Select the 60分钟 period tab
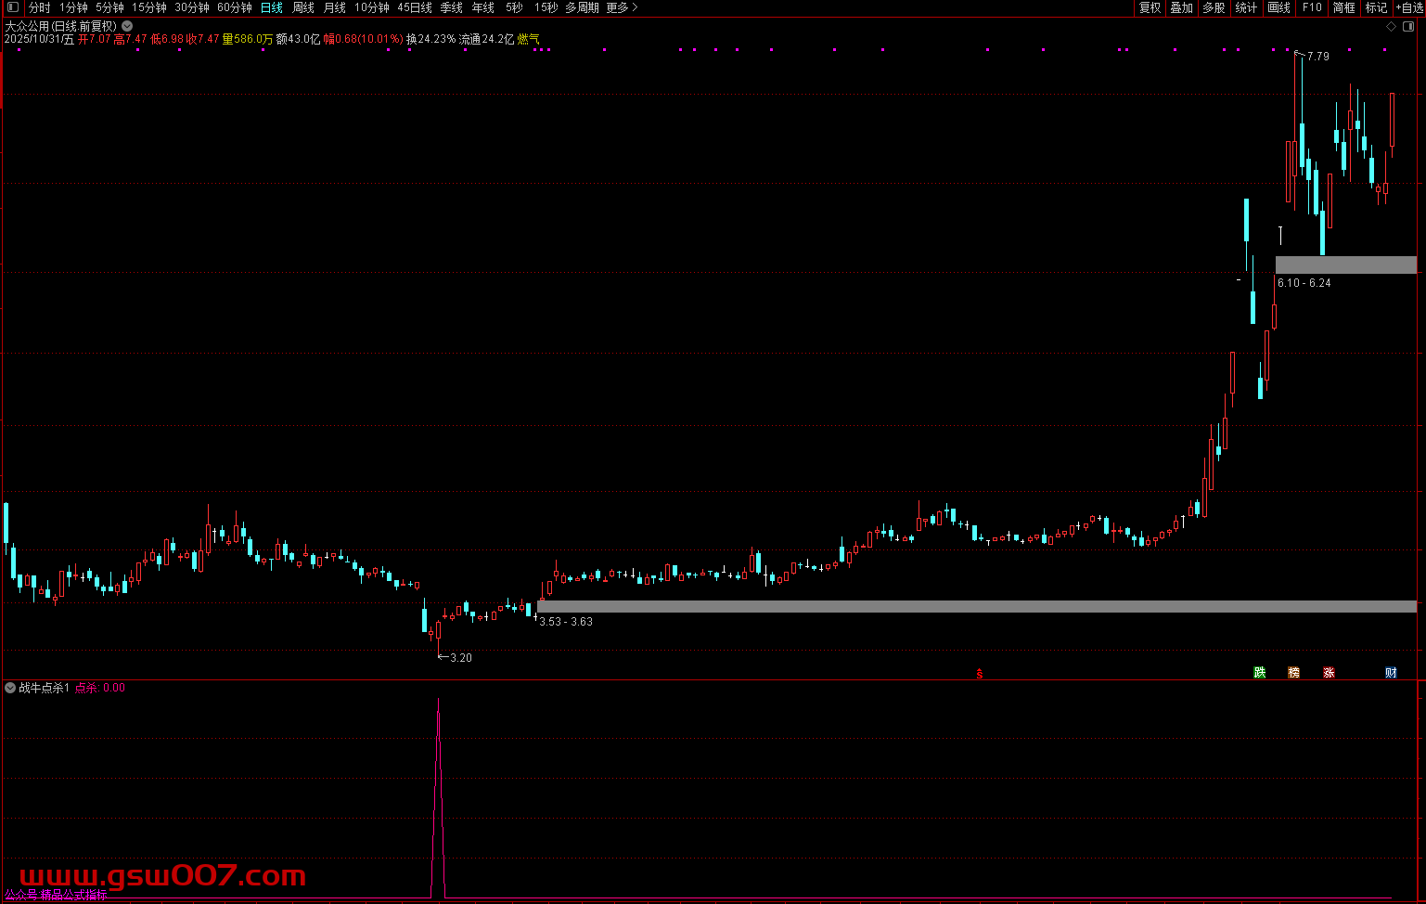Screen dimensions: 1426x904 pos(235,7)
